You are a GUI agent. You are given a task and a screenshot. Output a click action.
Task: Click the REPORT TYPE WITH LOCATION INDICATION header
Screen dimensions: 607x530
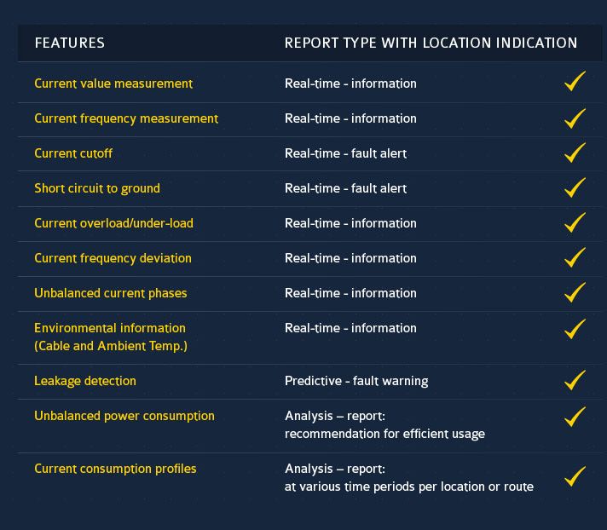click(431, 43)
